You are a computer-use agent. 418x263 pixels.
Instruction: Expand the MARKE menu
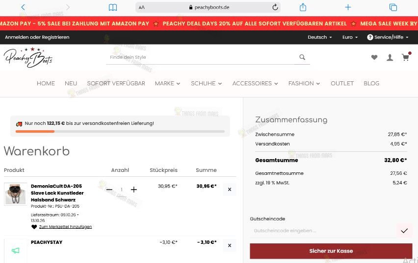click(167, 83)
